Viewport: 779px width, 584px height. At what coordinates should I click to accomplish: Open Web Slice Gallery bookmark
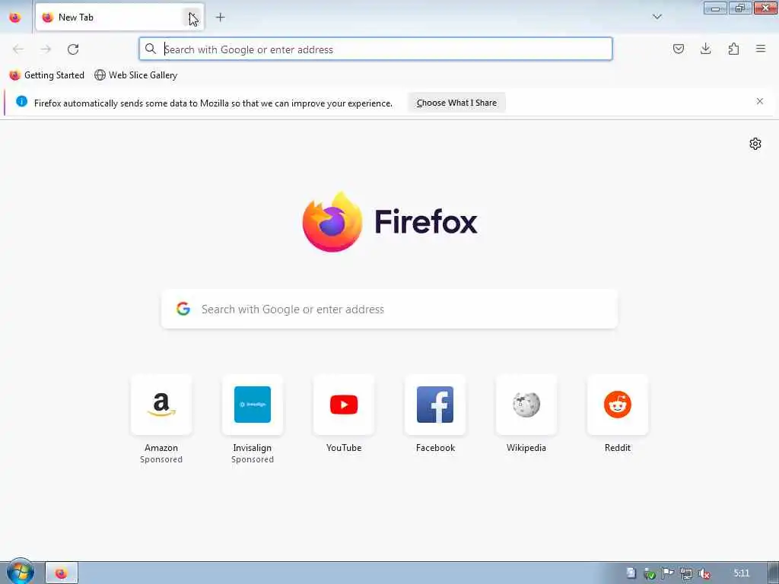click(135, 75)
